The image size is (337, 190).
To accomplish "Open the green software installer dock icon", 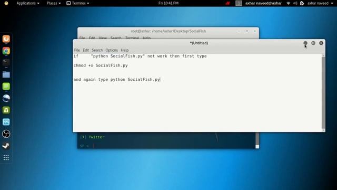I will 6,110.
